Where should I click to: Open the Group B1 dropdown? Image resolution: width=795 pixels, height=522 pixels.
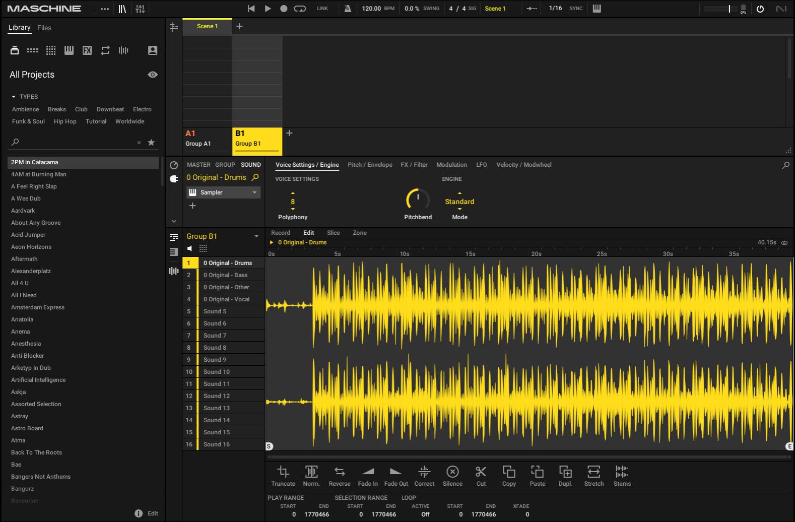pyautogui.click(x=256, y=236)
